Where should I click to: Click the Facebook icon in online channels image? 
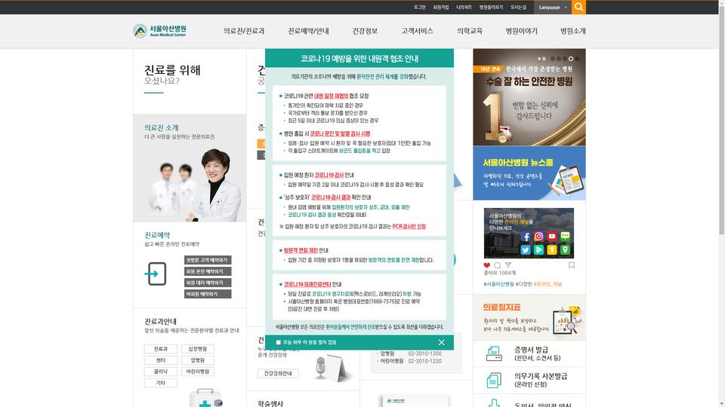click(526, 237)
